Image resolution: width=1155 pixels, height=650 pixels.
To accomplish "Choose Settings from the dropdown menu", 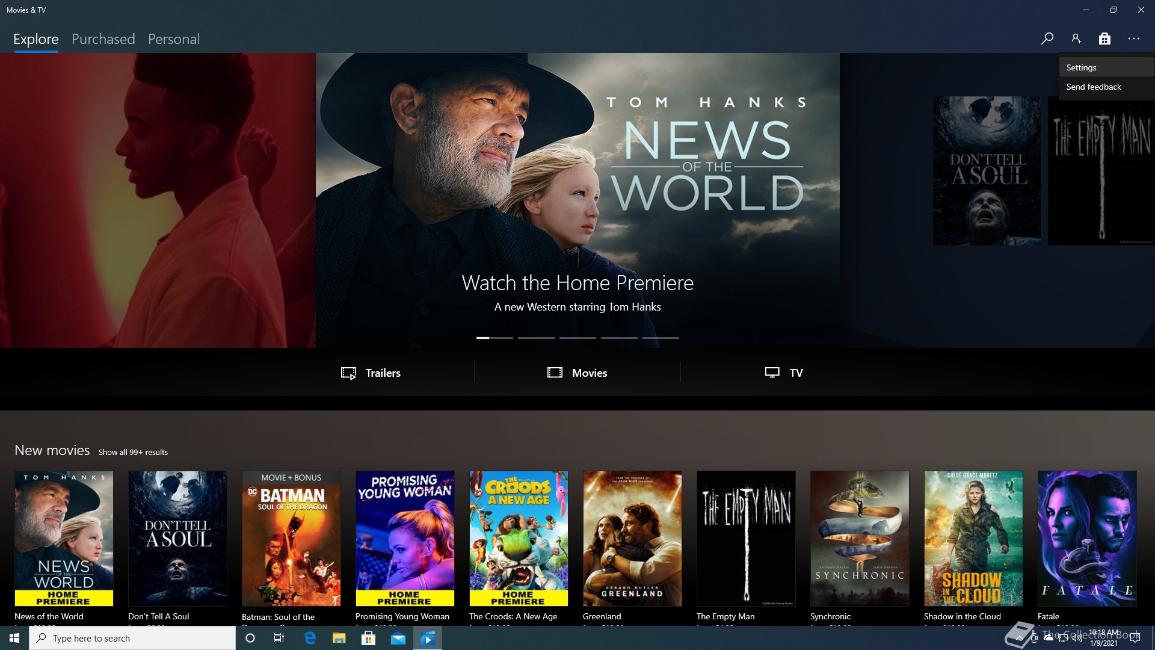I will [1106, 67].
